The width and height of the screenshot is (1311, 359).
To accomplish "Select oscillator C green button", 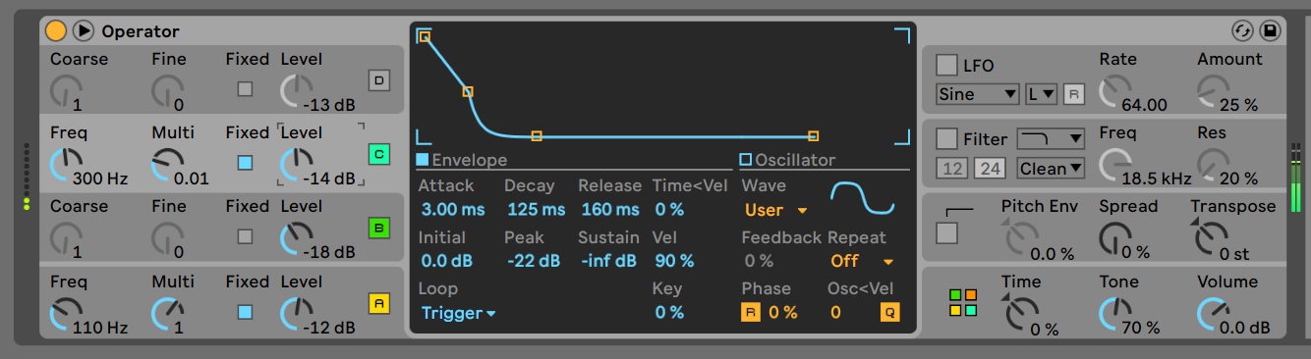I will click(379, 154).
